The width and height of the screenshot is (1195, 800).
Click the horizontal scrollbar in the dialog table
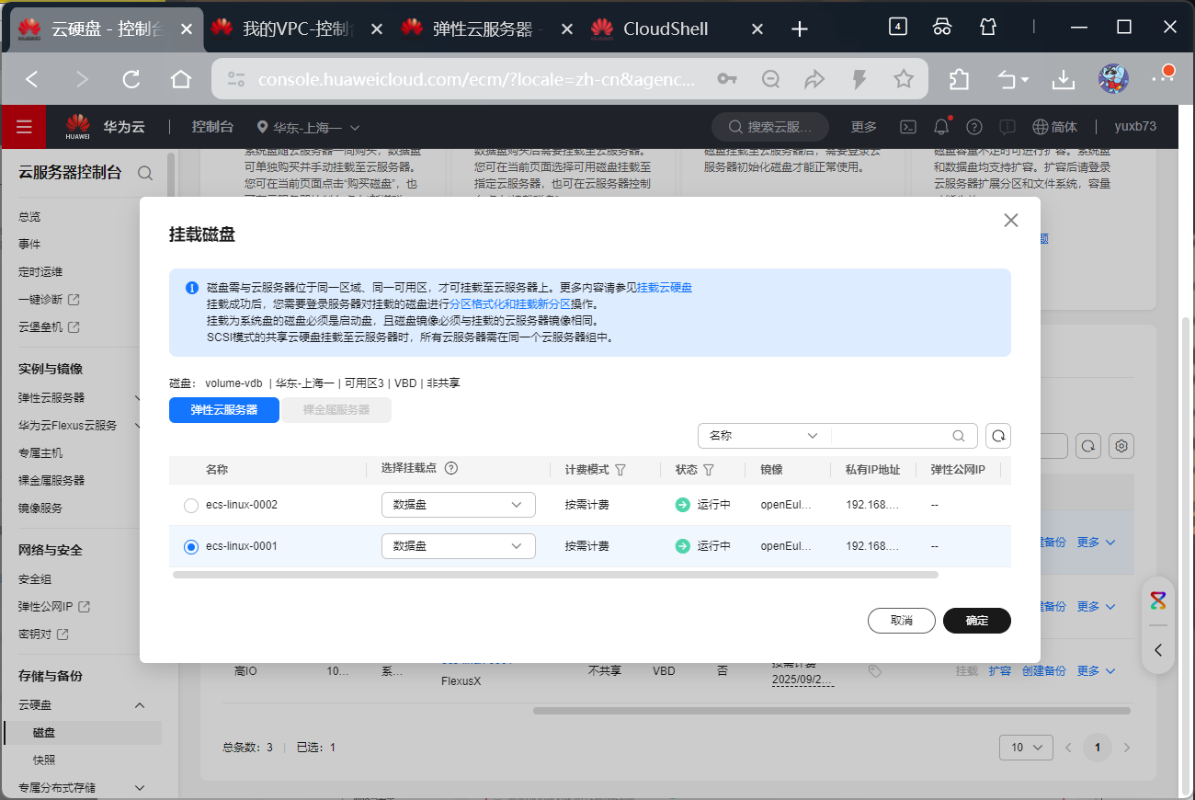[555, 575]
